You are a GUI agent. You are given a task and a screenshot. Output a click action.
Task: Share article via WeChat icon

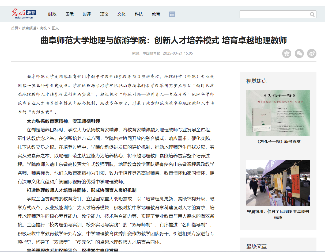click(299, 54)
